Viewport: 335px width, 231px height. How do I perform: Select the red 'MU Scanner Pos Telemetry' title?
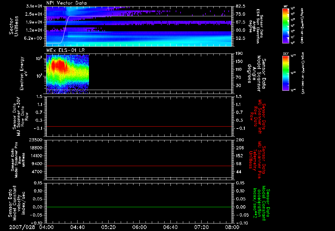click(257, 160)
